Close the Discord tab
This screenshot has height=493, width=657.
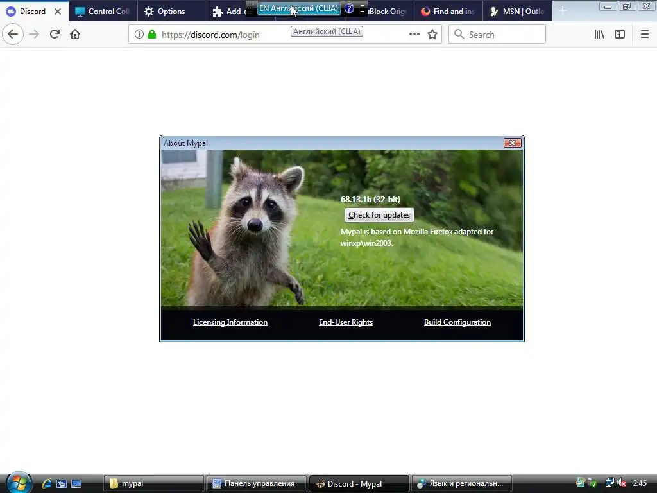click(58, 12)
